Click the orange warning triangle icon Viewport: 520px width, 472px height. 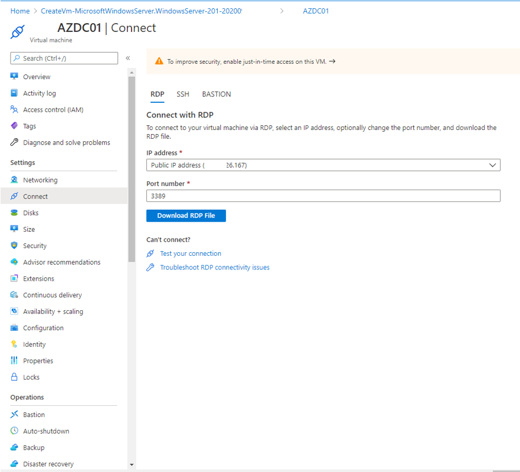pos(159,61)
